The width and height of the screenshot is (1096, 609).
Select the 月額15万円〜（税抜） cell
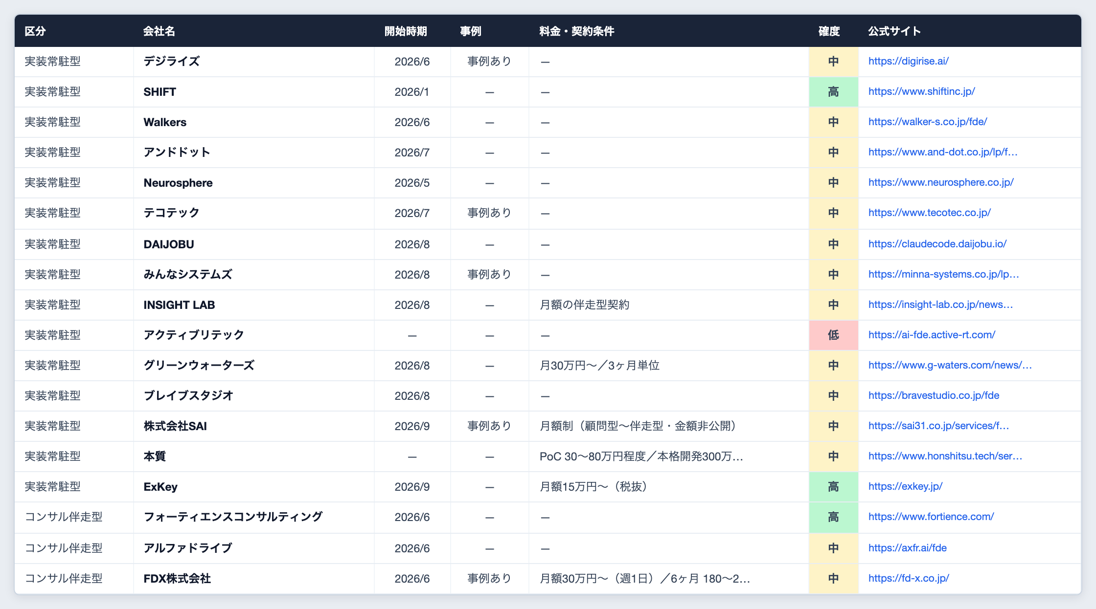point(669,487)
